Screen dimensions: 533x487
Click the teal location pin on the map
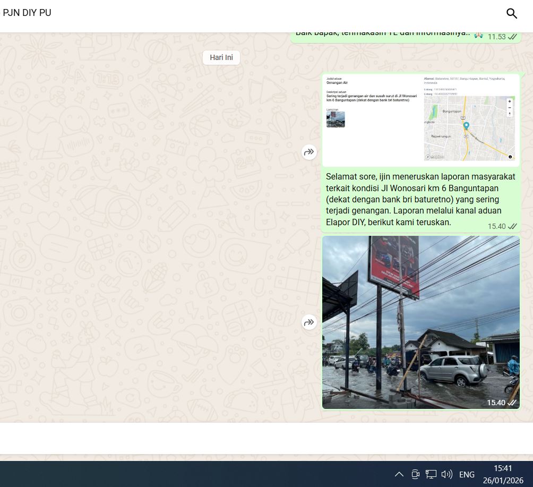(x=466, y=126)
